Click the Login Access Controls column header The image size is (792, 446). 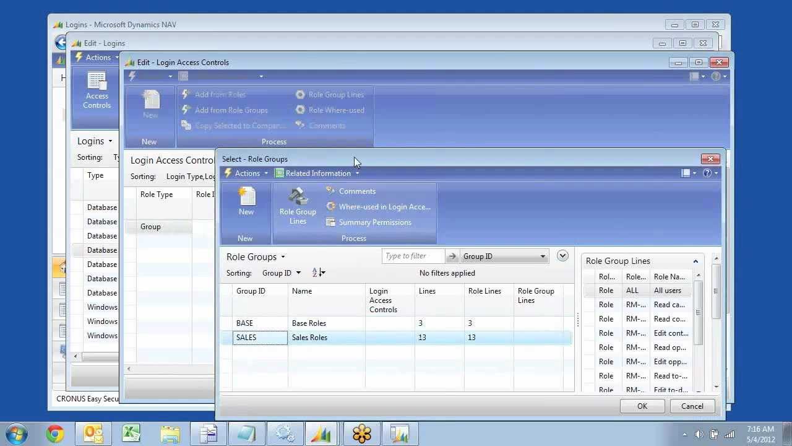390,300
